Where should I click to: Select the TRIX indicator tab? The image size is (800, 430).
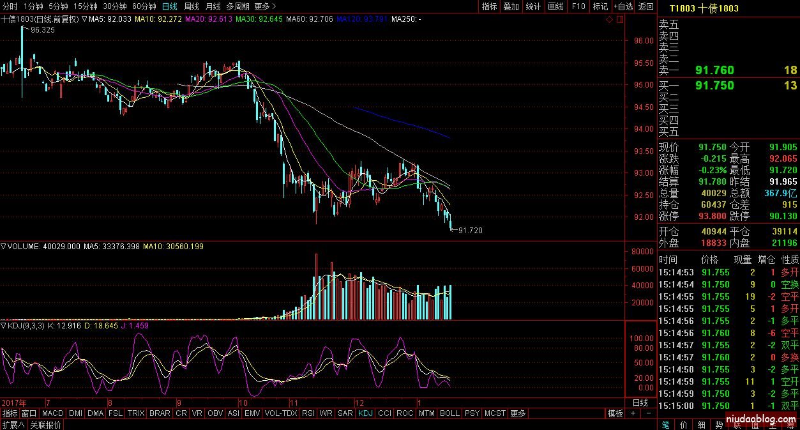[x=136, y=413]
